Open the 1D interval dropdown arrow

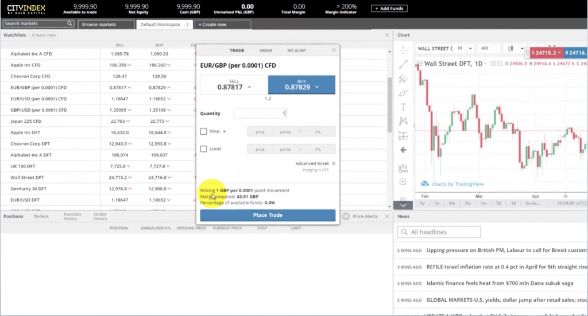point(470,48)
